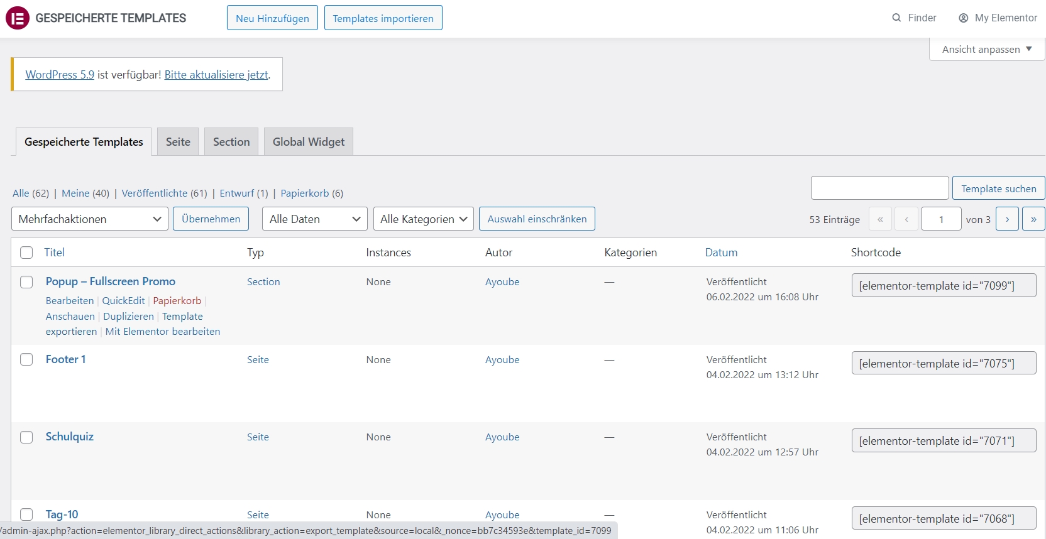Open the WordPress 5.9 link
Screen dimensions: 1046x539
[60, 75]
